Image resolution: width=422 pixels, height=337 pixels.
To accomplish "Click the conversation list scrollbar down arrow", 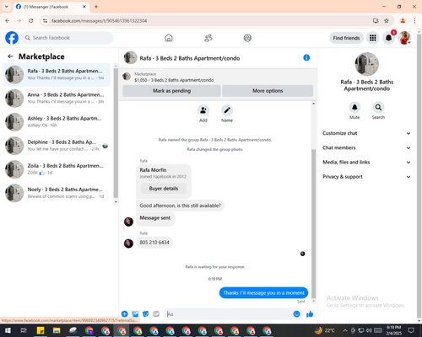I will coord(116,202).
